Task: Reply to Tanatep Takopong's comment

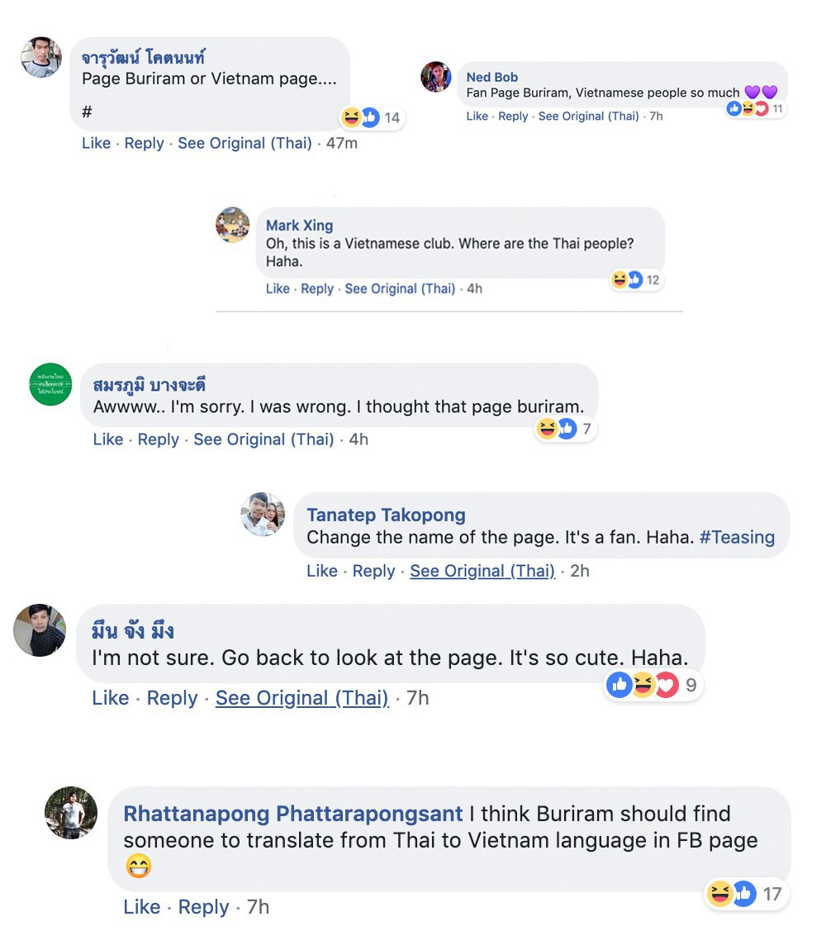Action: click(373, 571)
